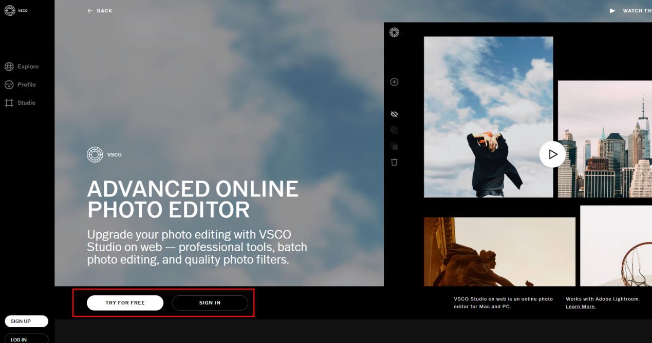Viewport: 652px width, 343px height.
Task: Click the LOG IN button in the sidebar
Action: pyautogui.click(x=26, y=338)
